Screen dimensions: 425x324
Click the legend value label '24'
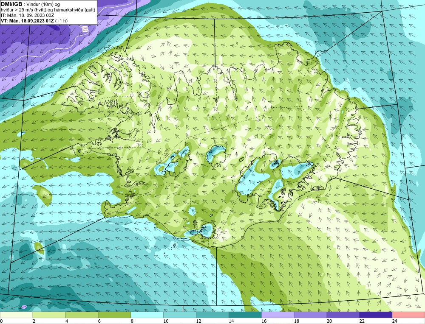pyautogui.click(x=394, y=321)
